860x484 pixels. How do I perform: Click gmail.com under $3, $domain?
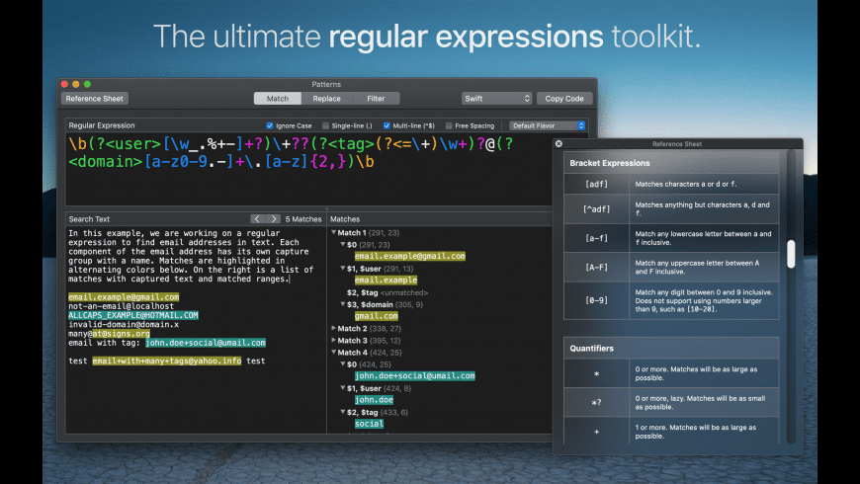[x=377, y=316]
